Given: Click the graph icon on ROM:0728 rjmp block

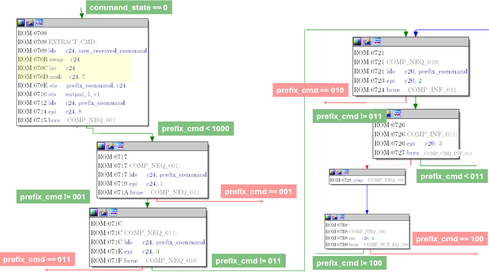Looking at the screenshot, I should point(346,172).
